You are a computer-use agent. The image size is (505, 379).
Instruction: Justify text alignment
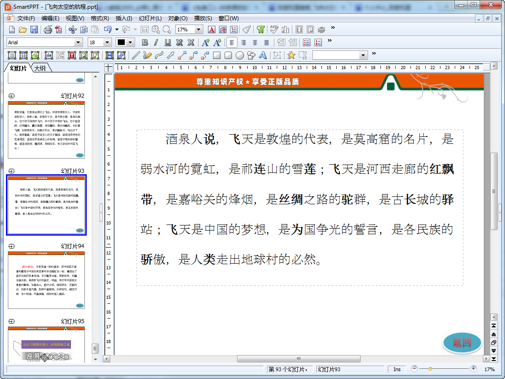[267, 42]
